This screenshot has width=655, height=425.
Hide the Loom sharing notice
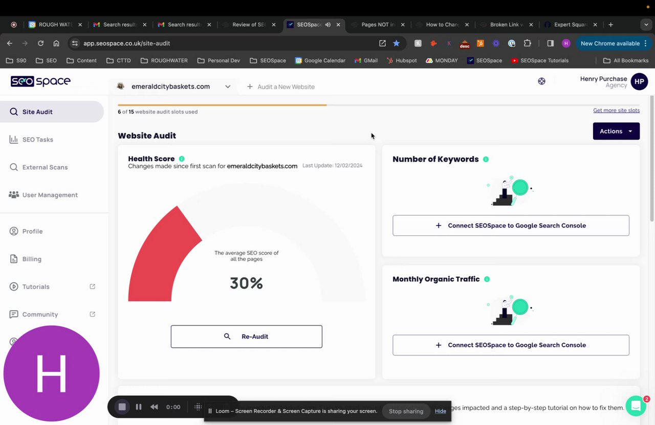(441, 411)
